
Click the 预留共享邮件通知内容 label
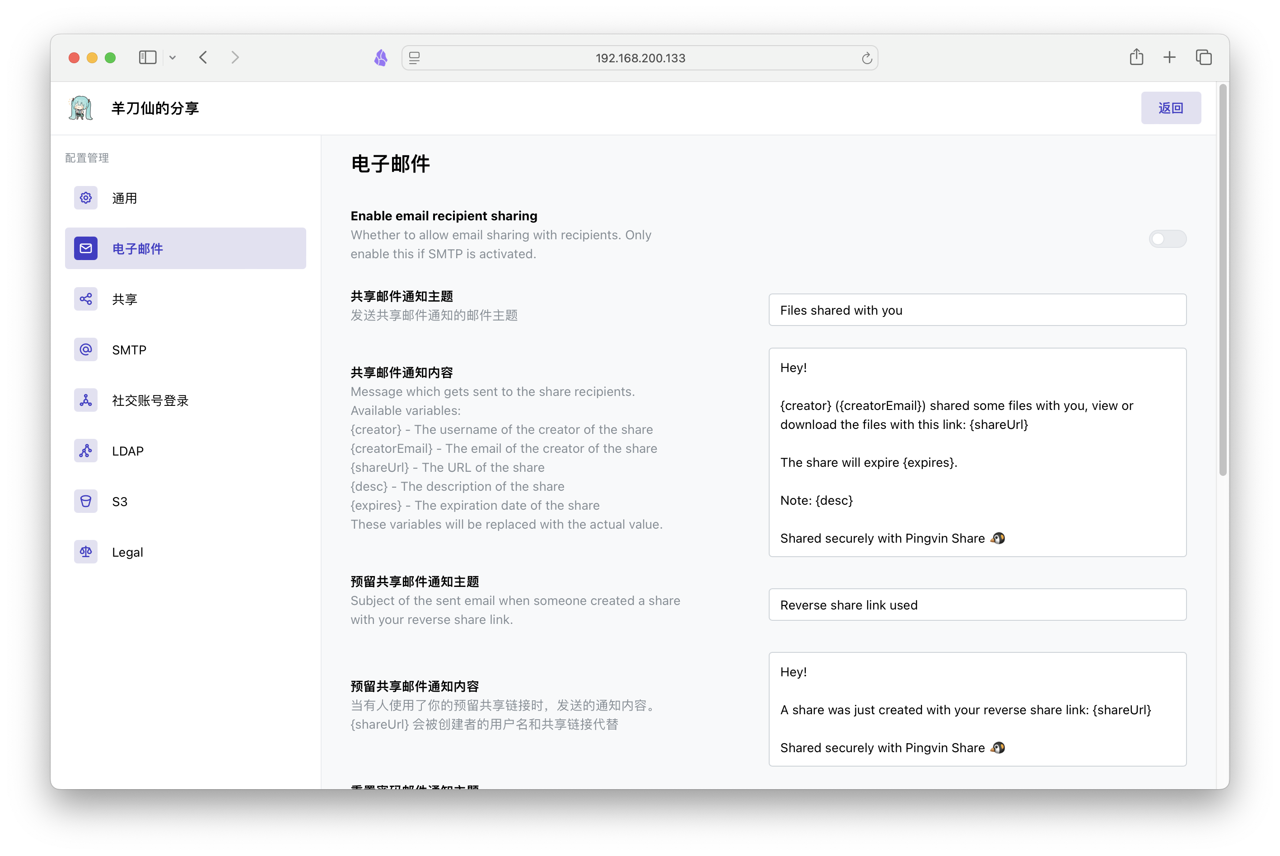(x=415, y=686)
